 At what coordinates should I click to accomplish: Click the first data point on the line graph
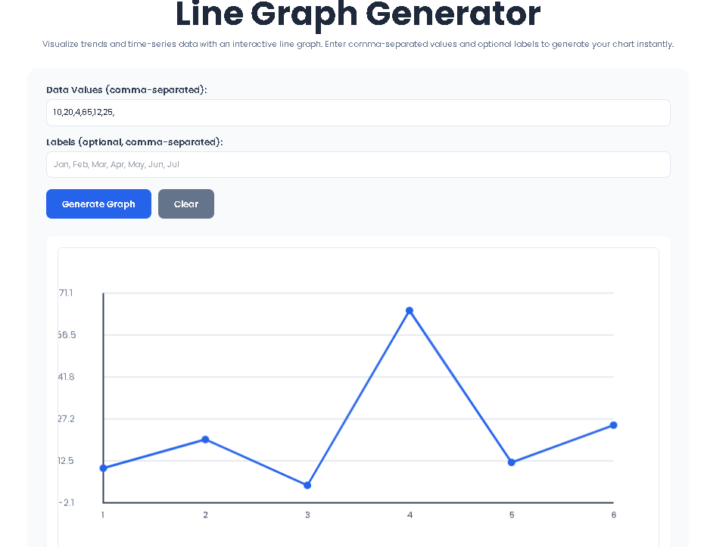pyautogui.click(x=102, y=468)
